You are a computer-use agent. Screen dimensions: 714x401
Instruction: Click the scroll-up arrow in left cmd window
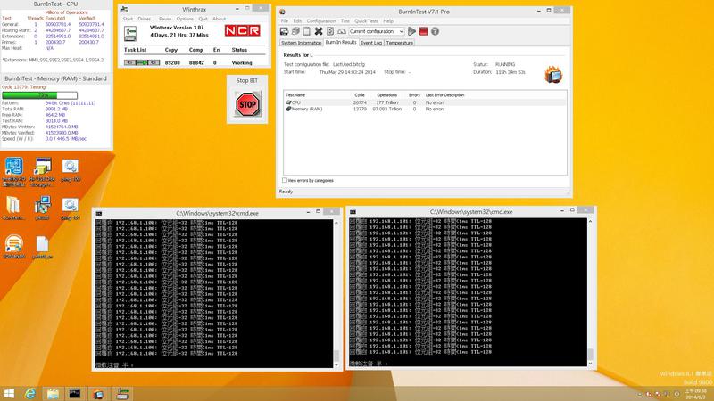click(x=336, y=223)
